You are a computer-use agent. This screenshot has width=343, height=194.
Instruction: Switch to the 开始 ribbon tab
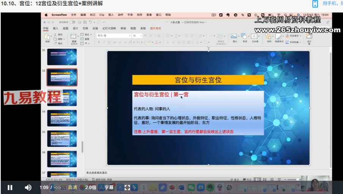click(x=46, y=28)
